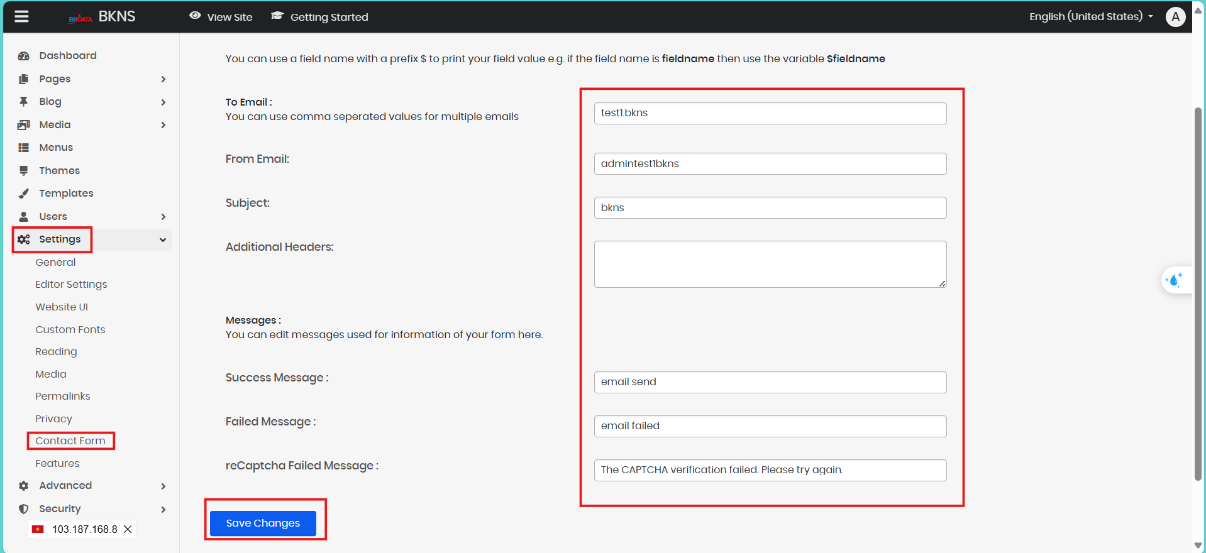
Task: Open Reading settings
Action: click(x=56, y=352)
